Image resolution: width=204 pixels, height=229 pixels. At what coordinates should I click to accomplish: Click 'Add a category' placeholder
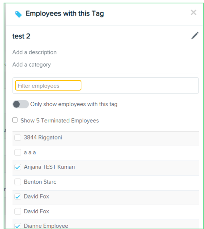pos(32,65)
